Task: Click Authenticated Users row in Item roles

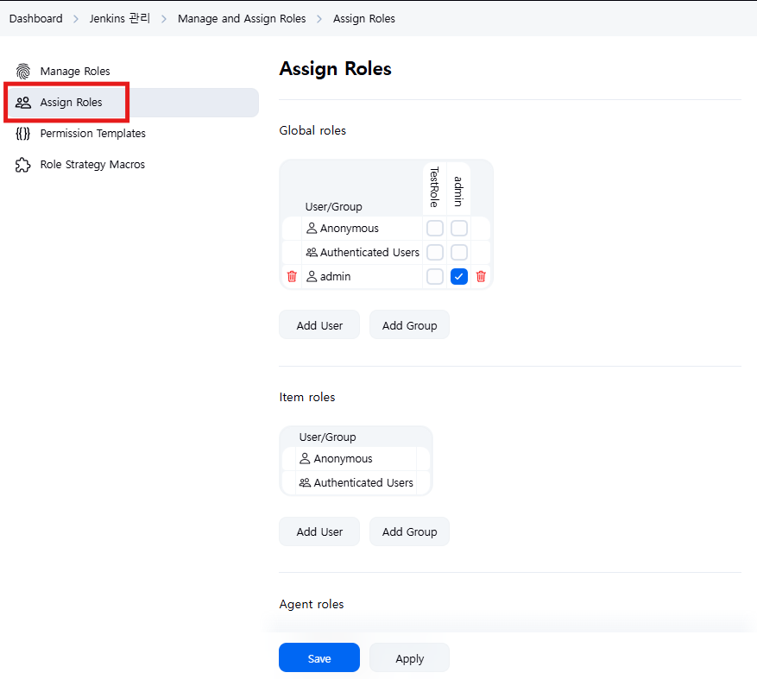Action: coord(356,482)
